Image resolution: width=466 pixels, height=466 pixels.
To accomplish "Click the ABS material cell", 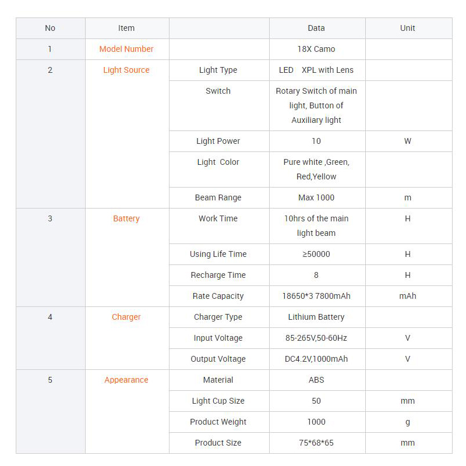I will pyautogui.click(x=316, y=380).
